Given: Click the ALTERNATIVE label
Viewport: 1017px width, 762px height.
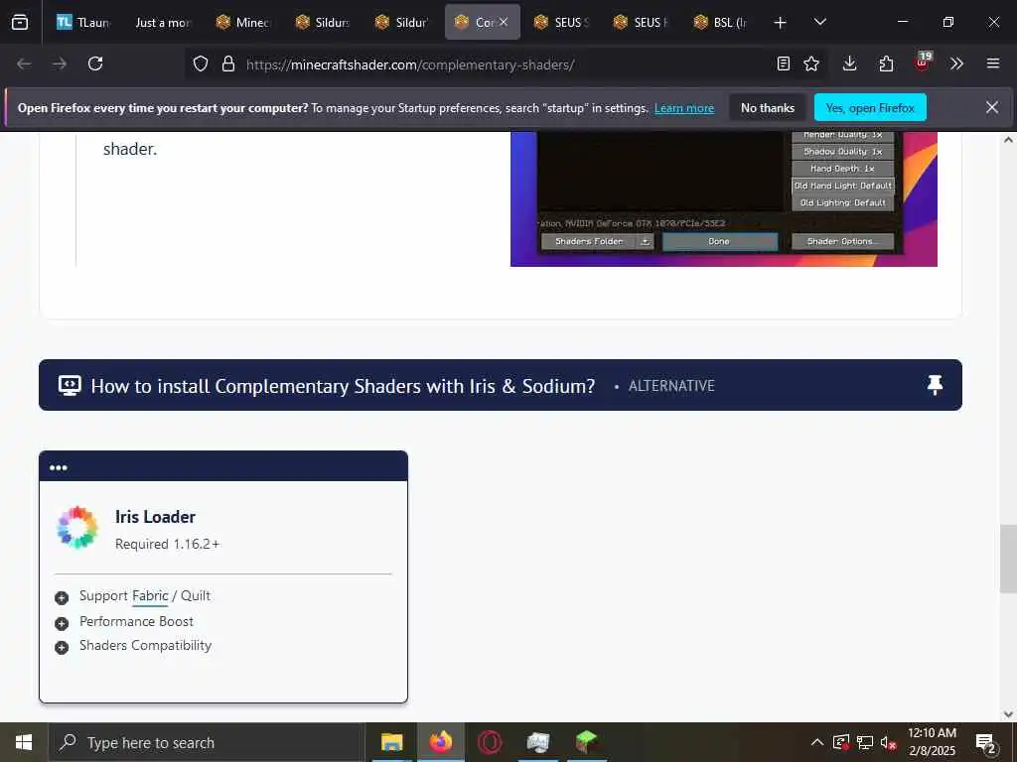Looking at the screenshot, I should 671,386.
